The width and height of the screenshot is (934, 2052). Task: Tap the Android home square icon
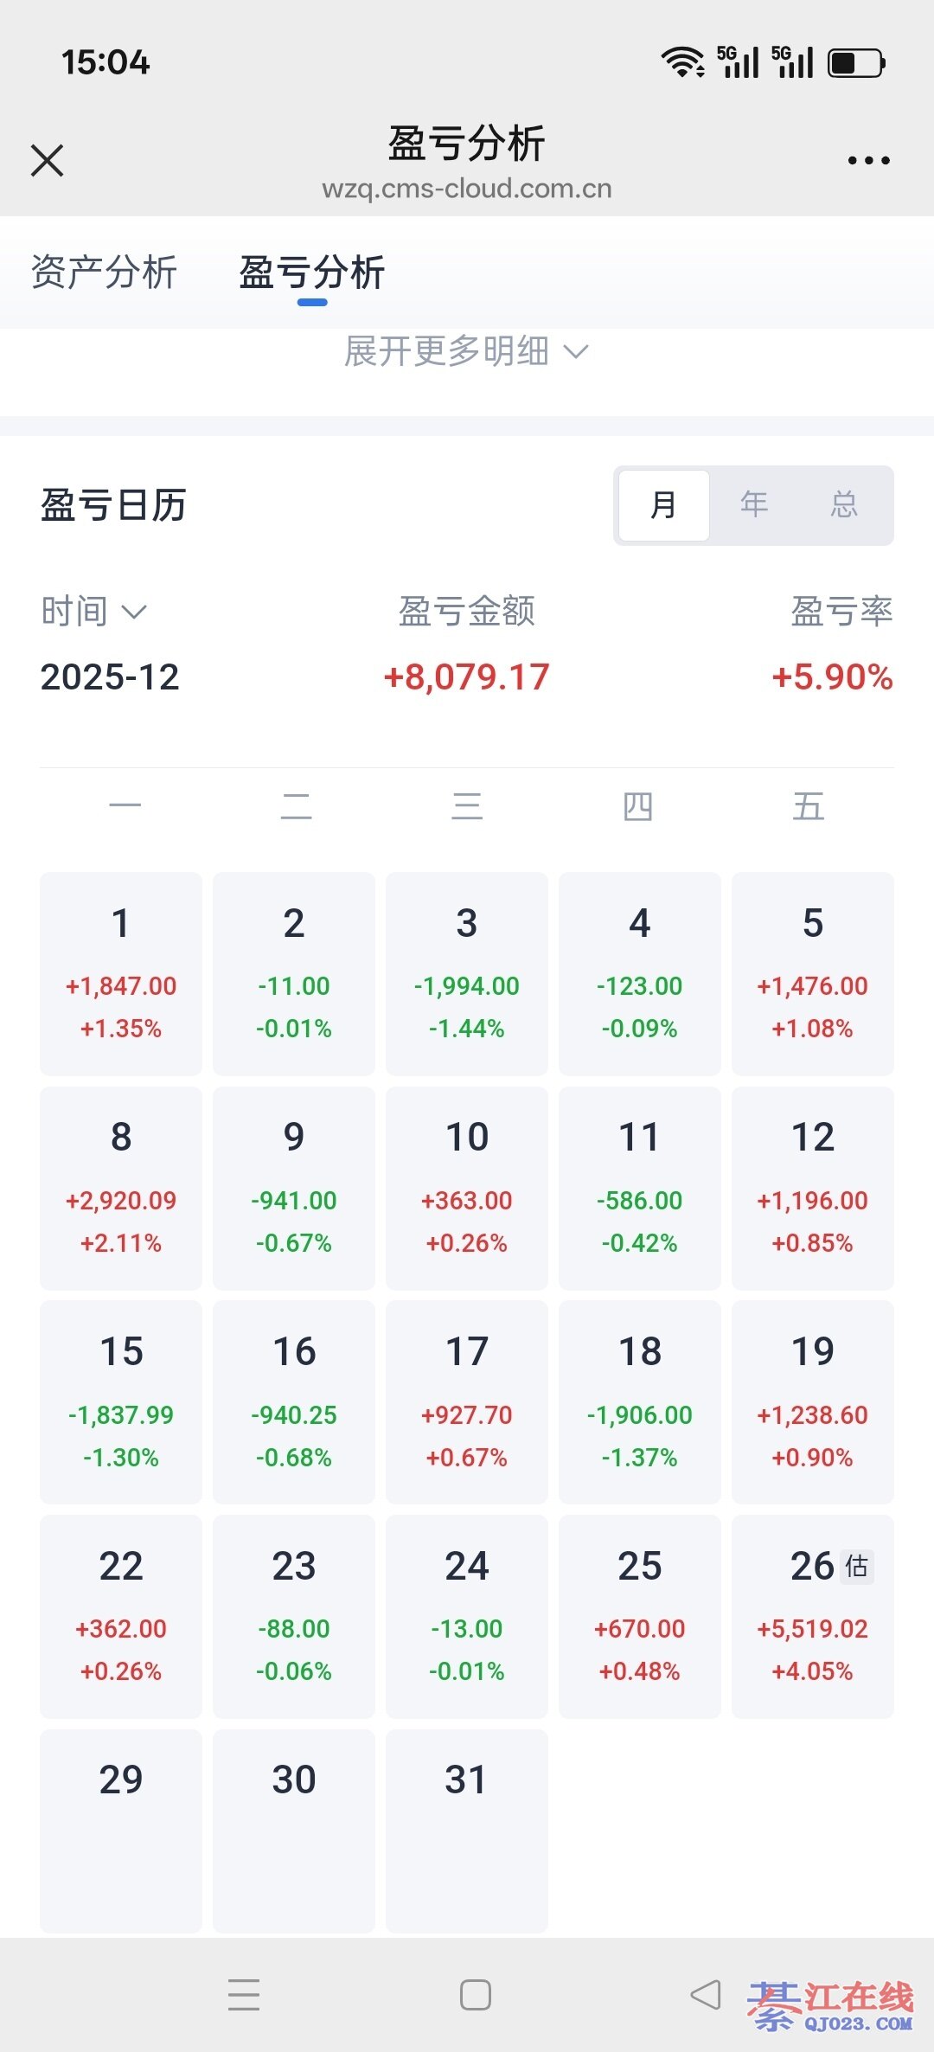tap(475, 1995)
